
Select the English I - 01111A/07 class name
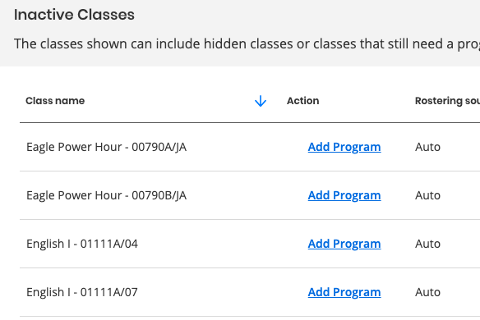pyautogui.click(x=82, y=292)
